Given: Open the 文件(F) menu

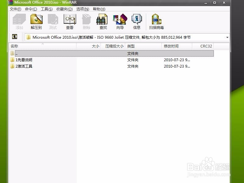Looking at the screenshot, I should pos(16,9).
